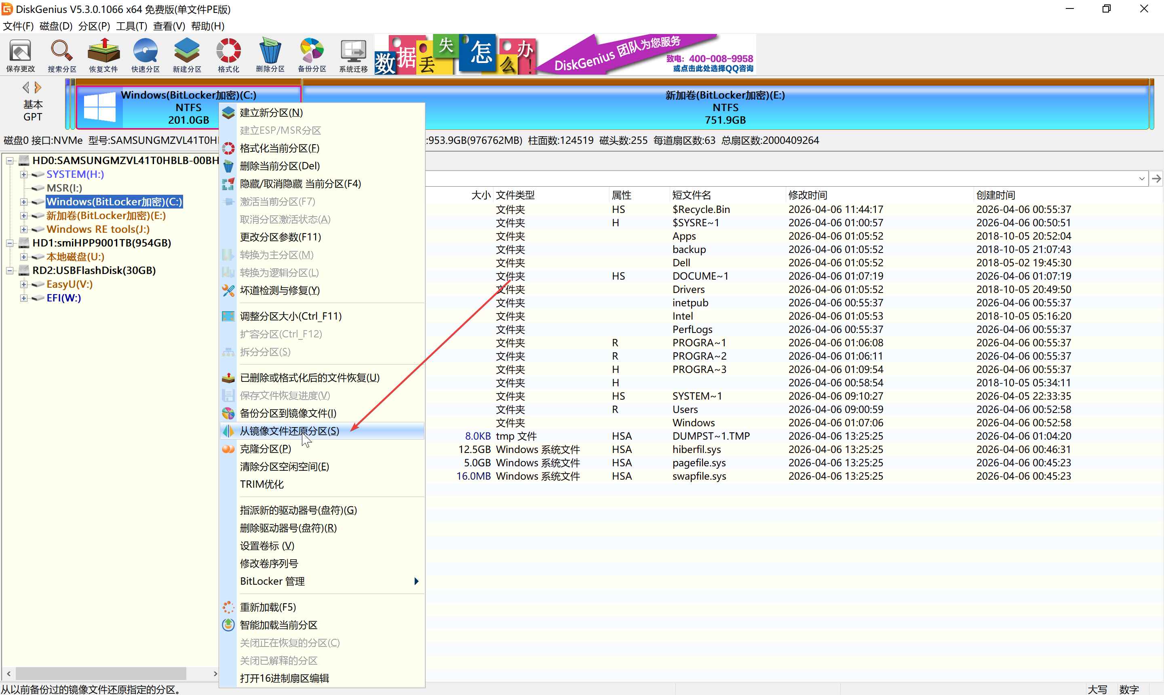
Task: Open the 工具(T) menu in menu bar
Action: 131,26
